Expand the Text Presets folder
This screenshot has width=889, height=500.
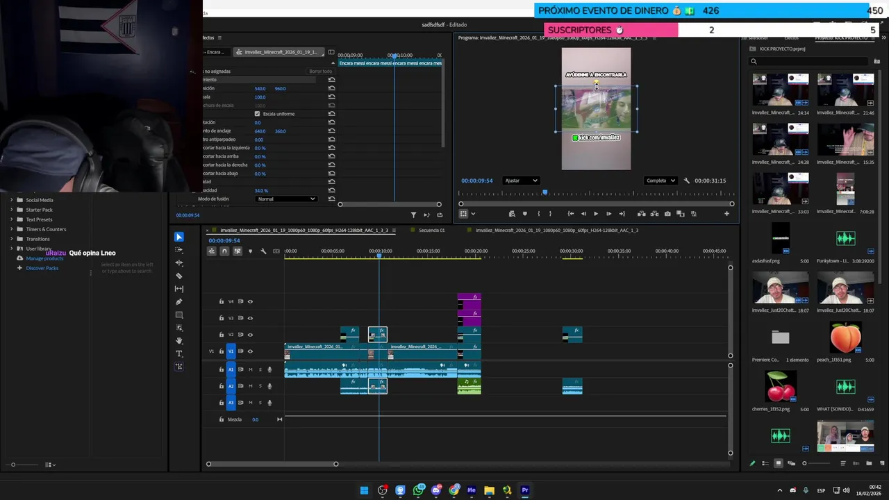tap(11, 219)
